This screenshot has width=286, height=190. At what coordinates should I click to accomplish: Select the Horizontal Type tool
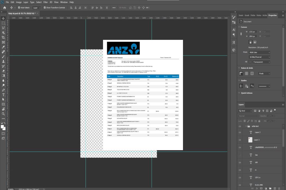(3, 95)
